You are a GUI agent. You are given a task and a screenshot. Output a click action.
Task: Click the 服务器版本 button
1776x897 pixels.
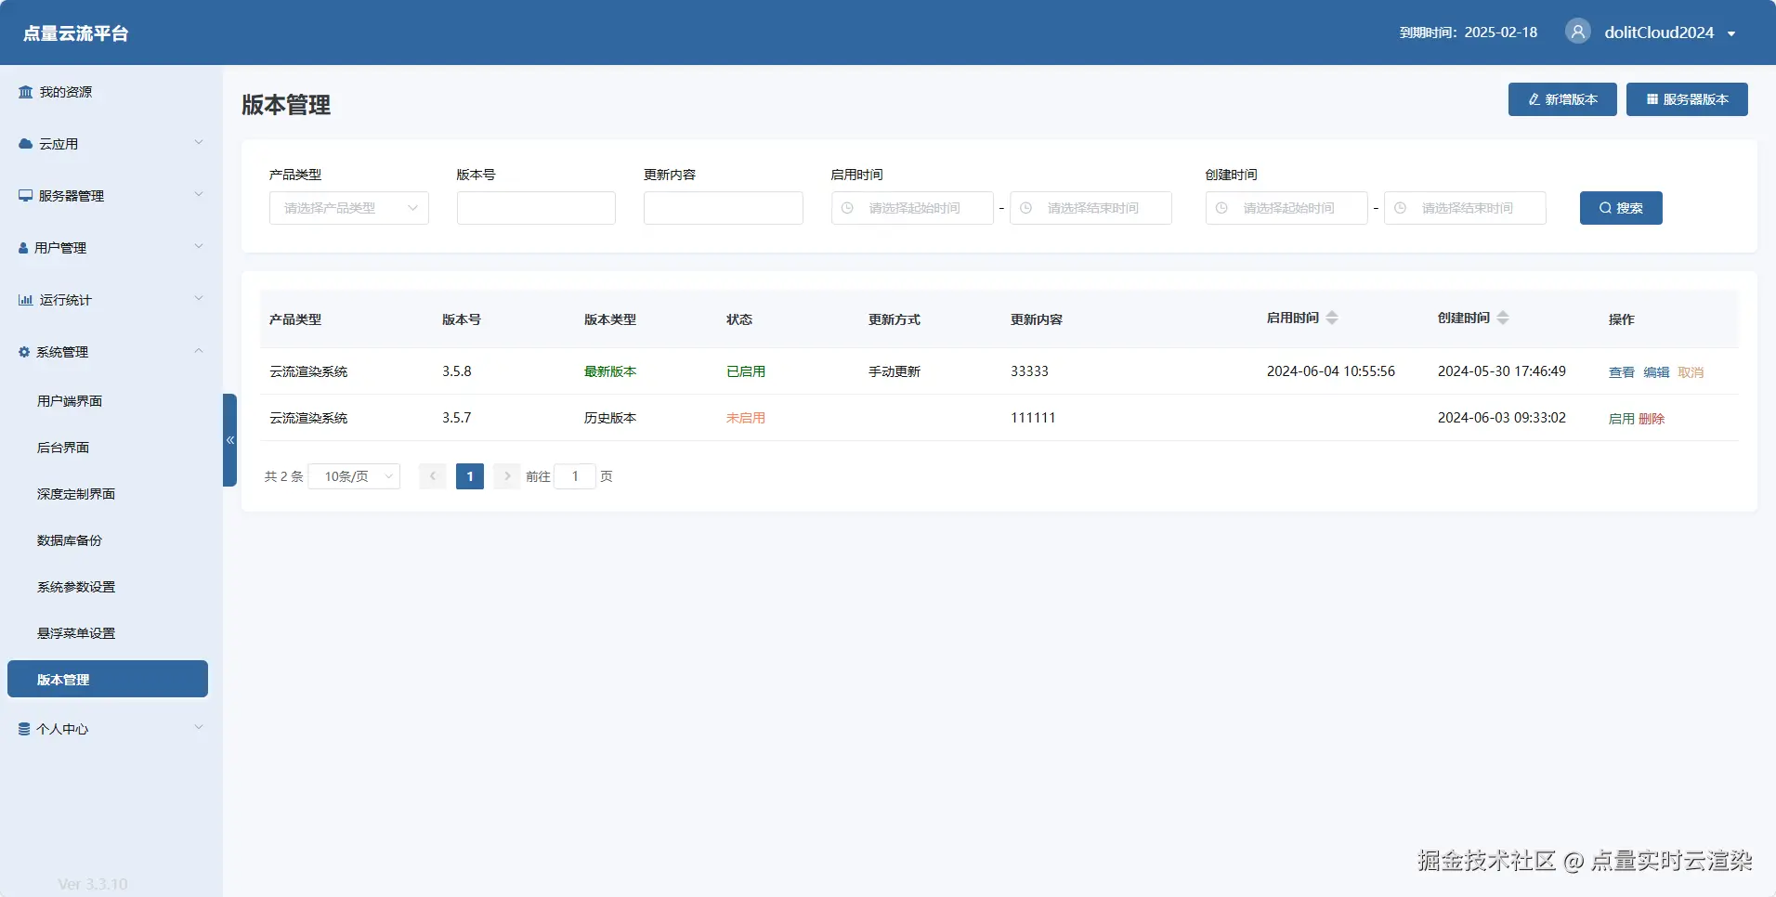point(1687,99)
